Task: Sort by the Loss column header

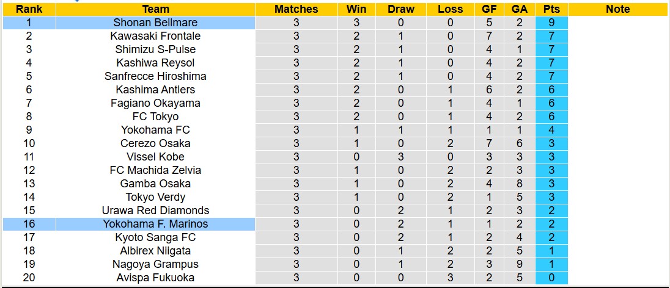Action: pos(450,9)
